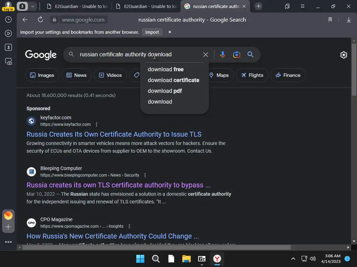Open the browser history clock icon
This screenshot has height=267, width=357.
(8, 19)
